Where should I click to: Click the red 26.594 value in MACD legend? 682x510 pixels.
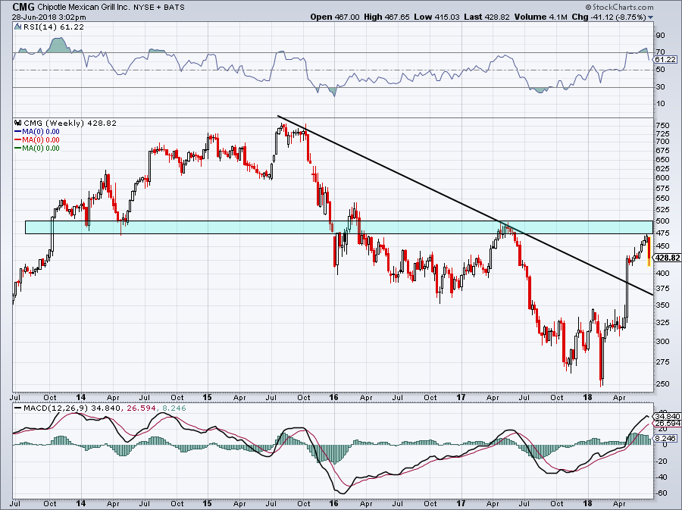142,408
